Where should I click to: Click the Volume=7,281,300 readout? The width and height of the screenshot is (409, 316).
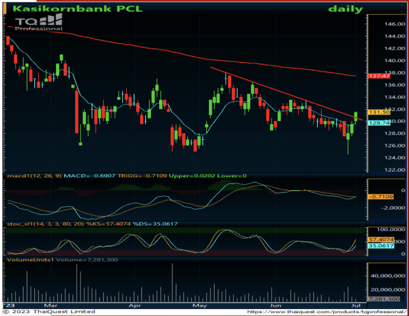click(87, 260)
